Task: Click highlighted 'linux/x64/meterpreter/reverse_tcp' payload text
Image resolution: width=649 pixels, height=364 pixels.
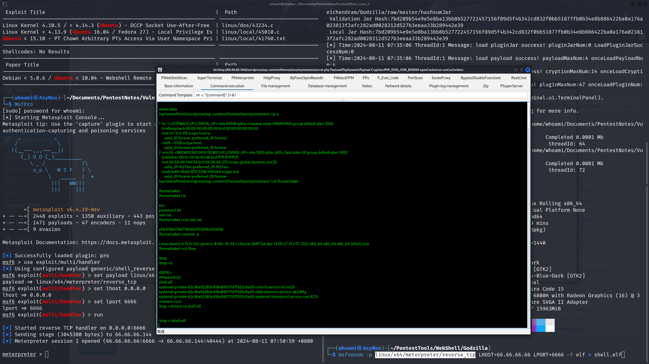Action: (425, 355)
